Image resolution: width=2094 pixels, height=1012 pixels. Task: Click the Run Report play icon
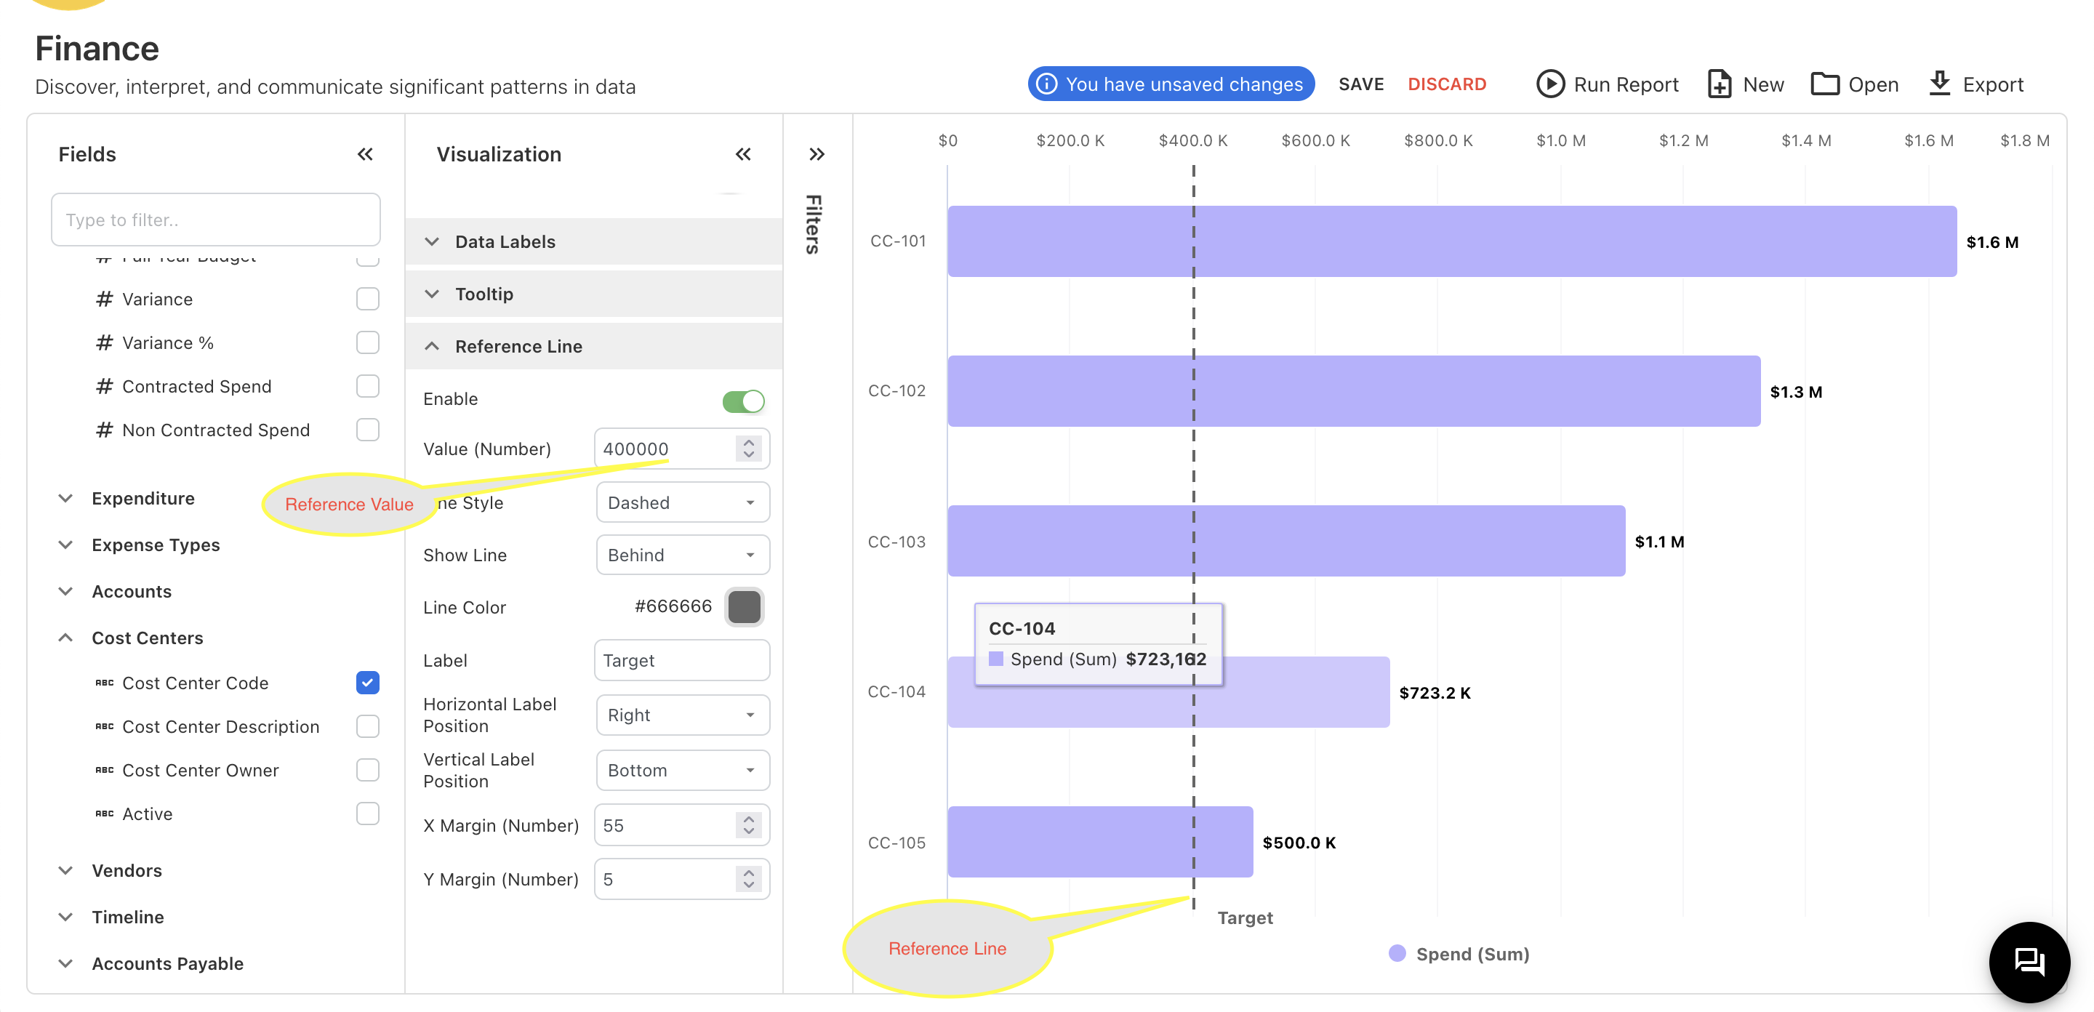point(1549,84)
